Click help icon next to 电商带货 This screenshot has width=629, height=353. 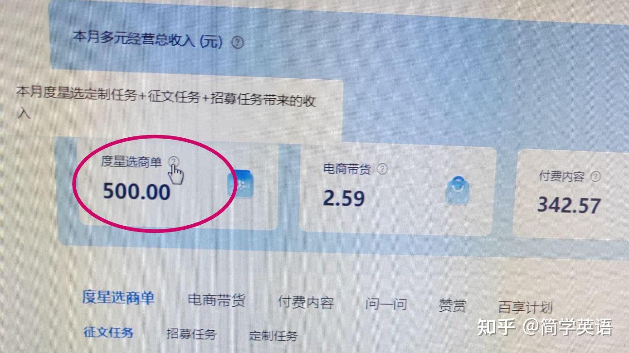(383, 169)
